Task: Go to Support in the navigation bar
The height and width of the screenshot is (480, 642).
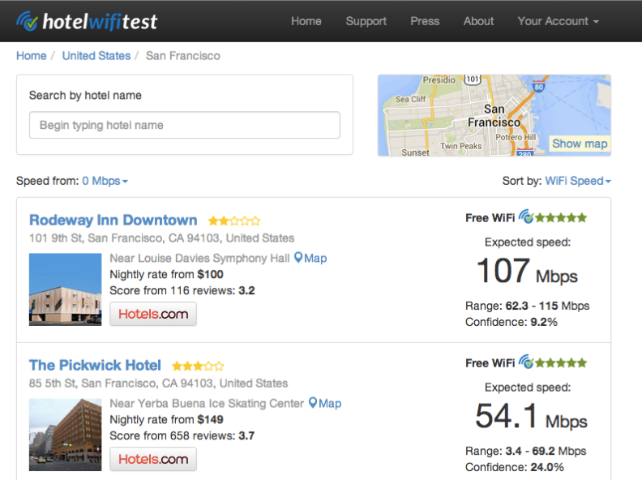Action: point(366,21)
